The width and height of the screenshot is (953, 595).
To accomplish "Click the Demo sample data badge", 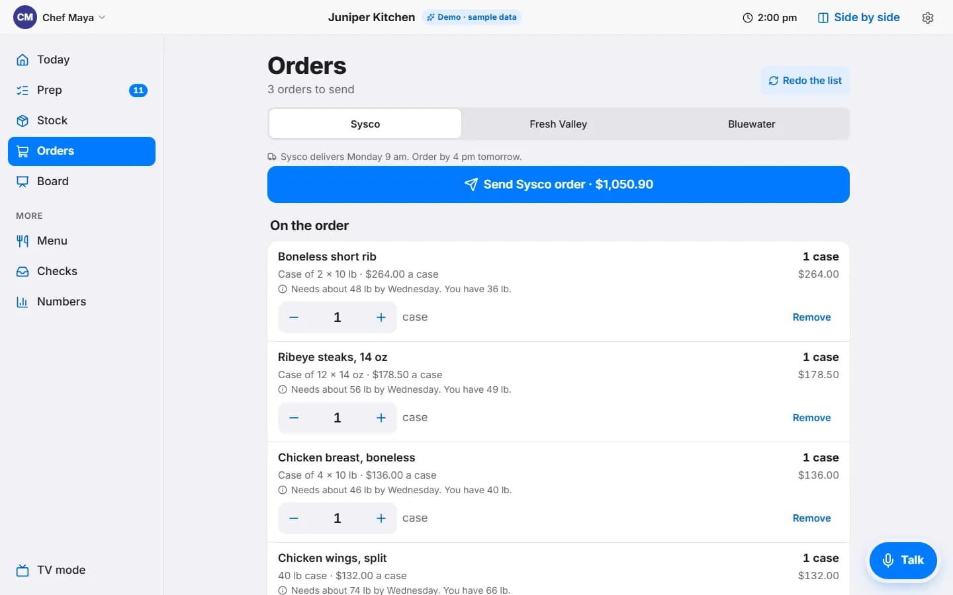I will click(472, 17).
